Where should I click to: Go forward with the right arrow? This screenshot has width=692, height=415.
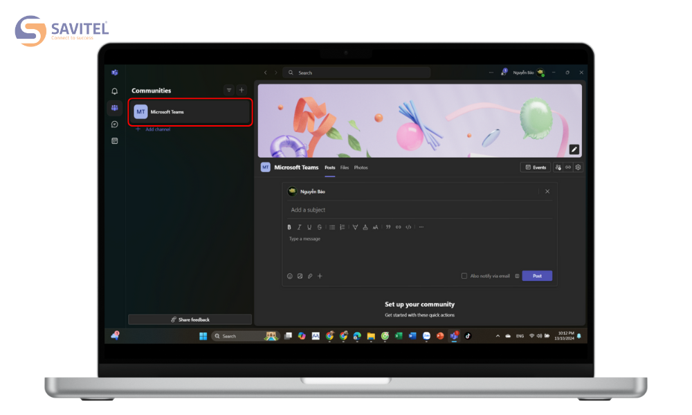[x=276, y=73]
